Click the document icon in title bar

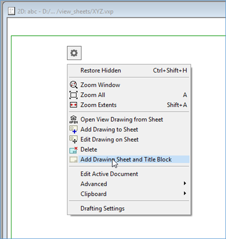pyautogui.click(x=12, y=11)
